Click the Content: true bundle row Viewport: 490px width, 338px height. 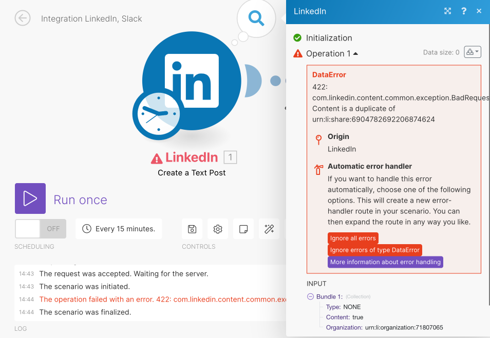344,317
